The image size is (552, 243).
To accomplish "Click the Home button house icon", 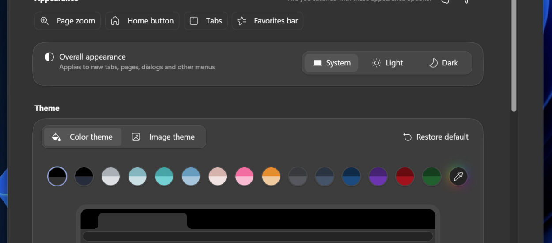I will [x=115, y=21].
